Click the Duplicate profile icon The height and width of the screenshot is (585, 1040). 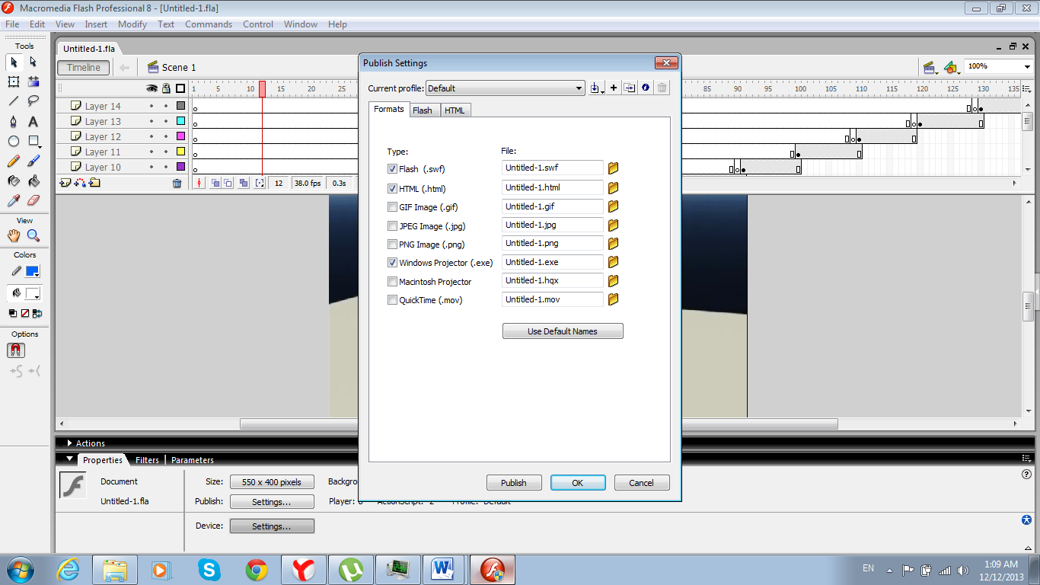630,88
